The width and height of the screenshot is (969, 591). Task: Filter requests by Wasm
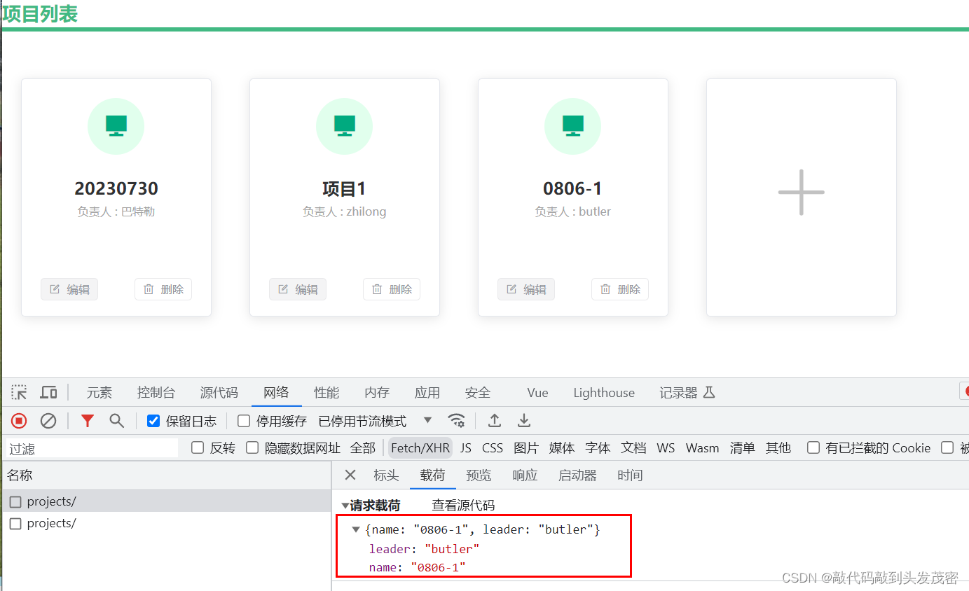pyautogui.click(x=702, y=447)
